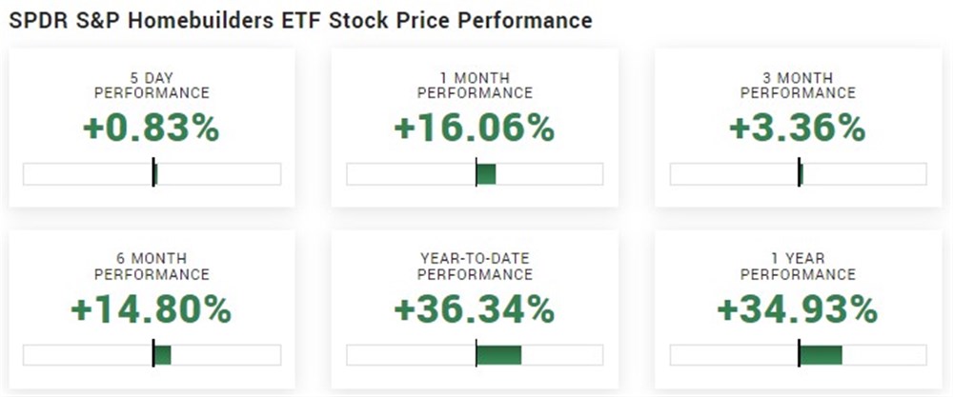Click the +36.34% year-to-date value

click(x=475, y=308)
